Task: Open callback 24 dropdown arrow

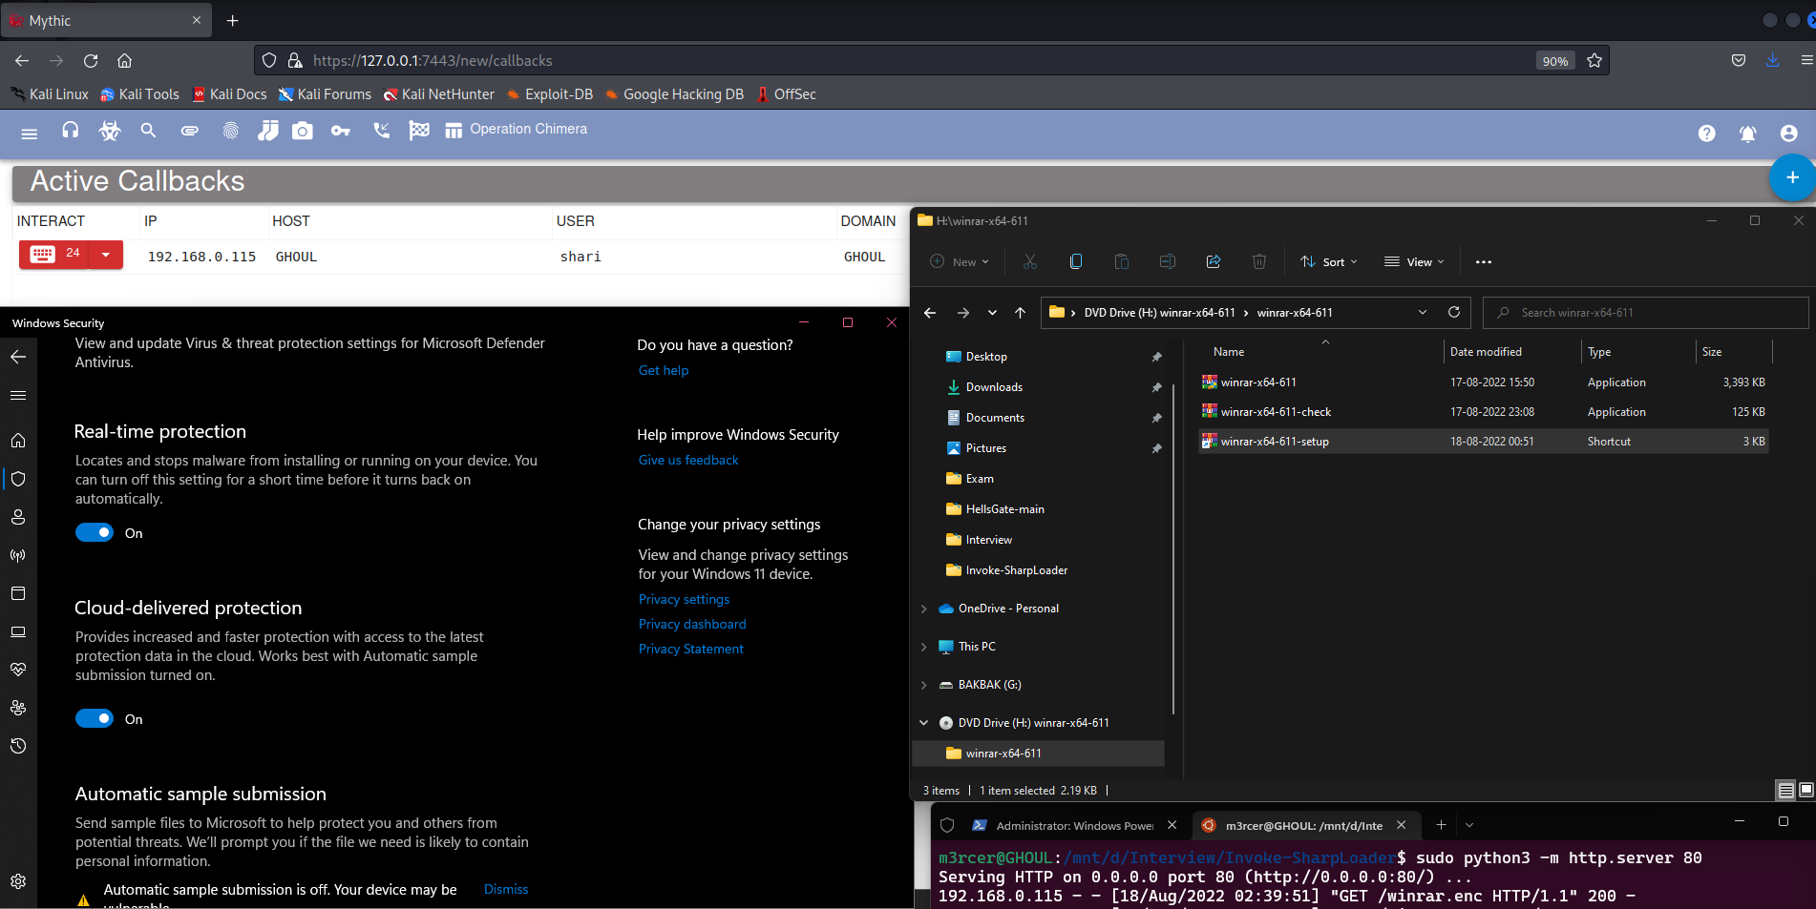Action: tap(106, 254)
